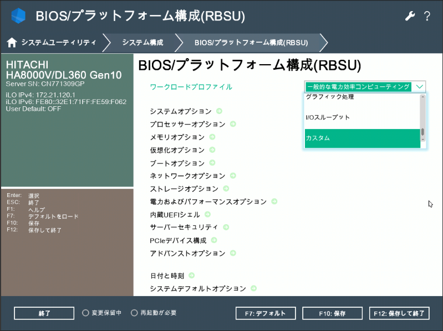Click the 終了 button
Viewport: 443px width, 331px height.
coord(44,313)
